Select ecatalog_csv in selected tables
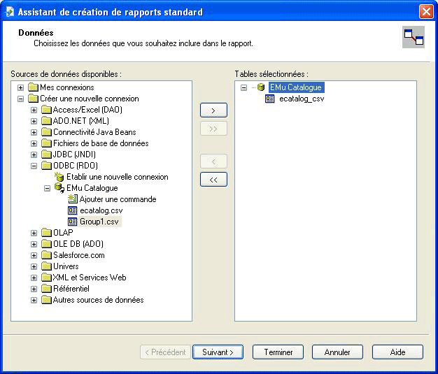438x374 pixels. click(302, 99)
